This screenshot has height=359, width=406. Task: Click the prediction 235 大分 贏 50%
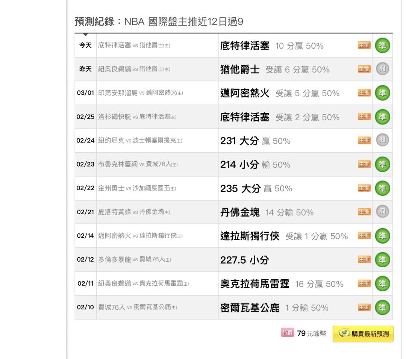256,188
